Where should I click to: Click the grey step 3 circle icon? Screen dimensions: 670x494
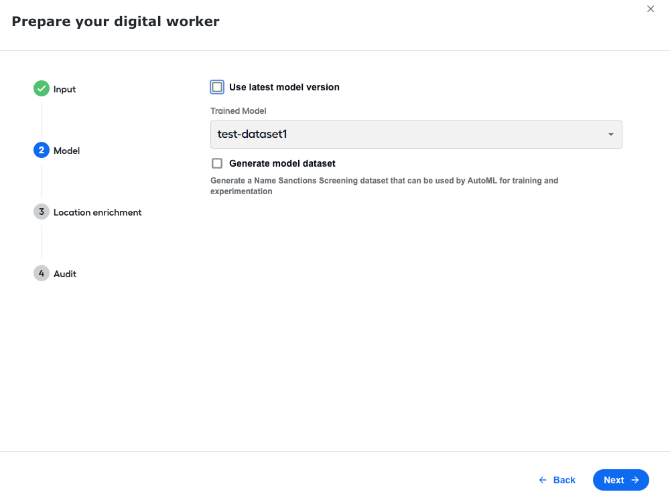42,212
